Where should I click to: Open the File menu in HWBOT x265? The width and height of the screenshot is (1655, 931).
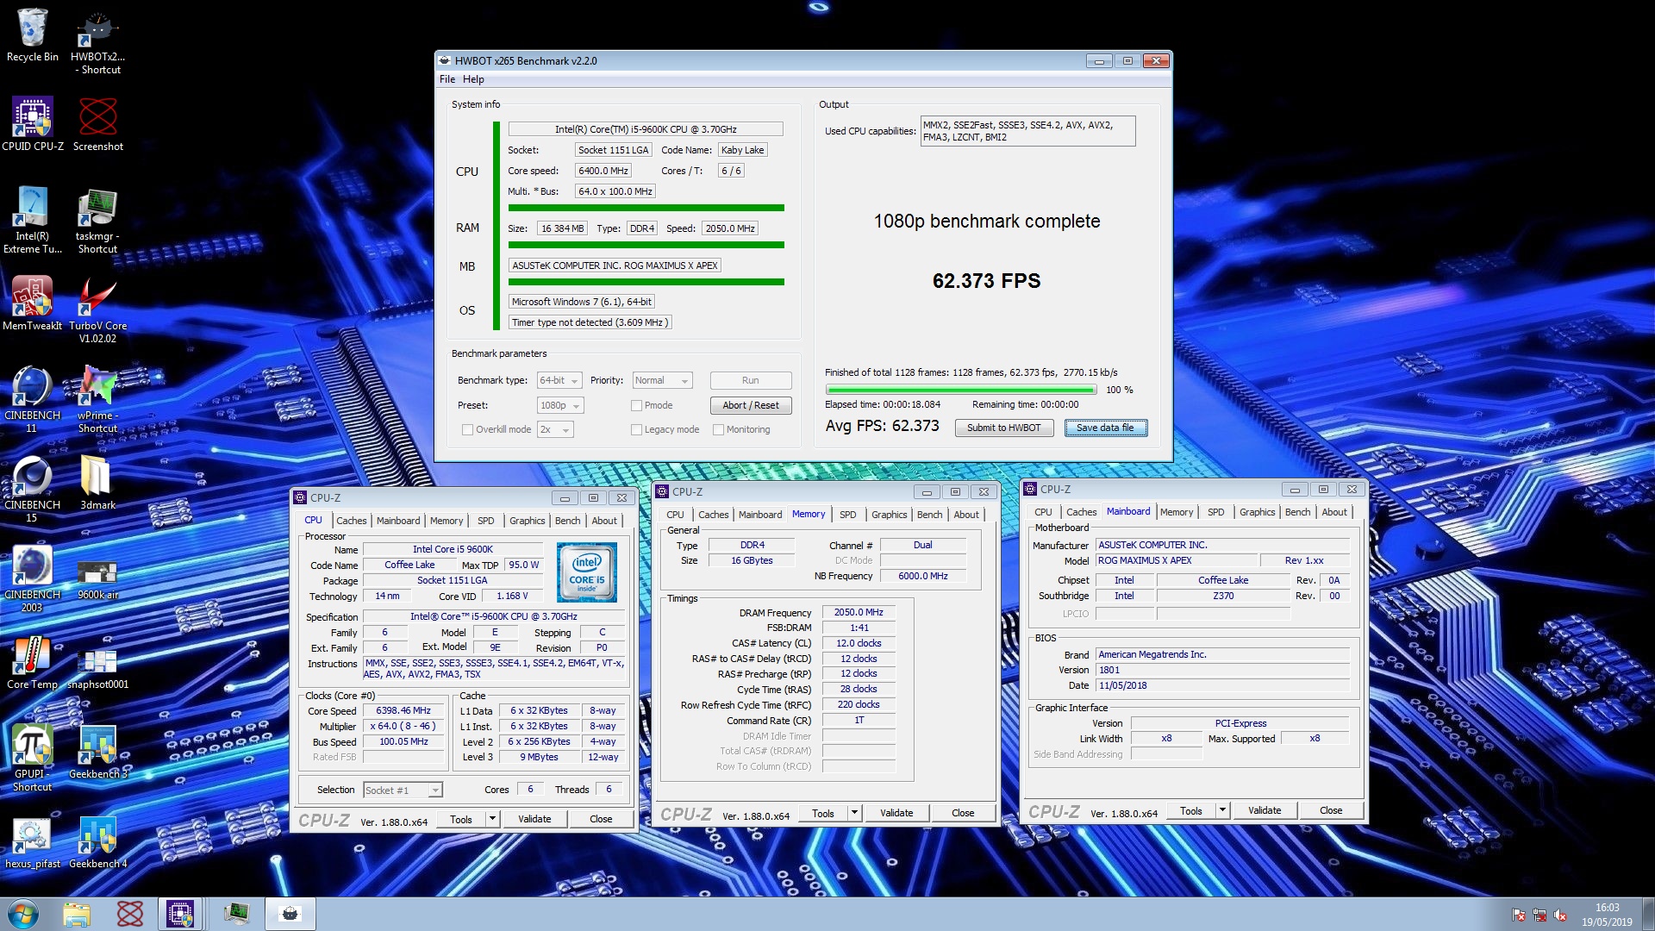pyautogui.click(x=447, y=79)
